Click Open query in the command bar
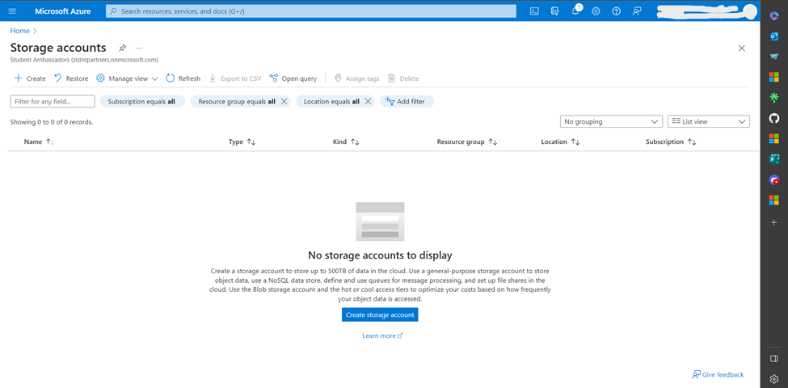The width and height of the screenshot is (788, 388). (293, 78)
